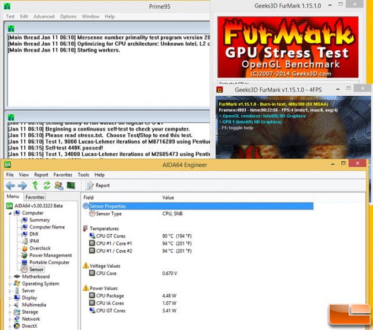Screen dimensions: 373x330
Task: Expand the Multimedia tree node
Action: pos(10,305)
